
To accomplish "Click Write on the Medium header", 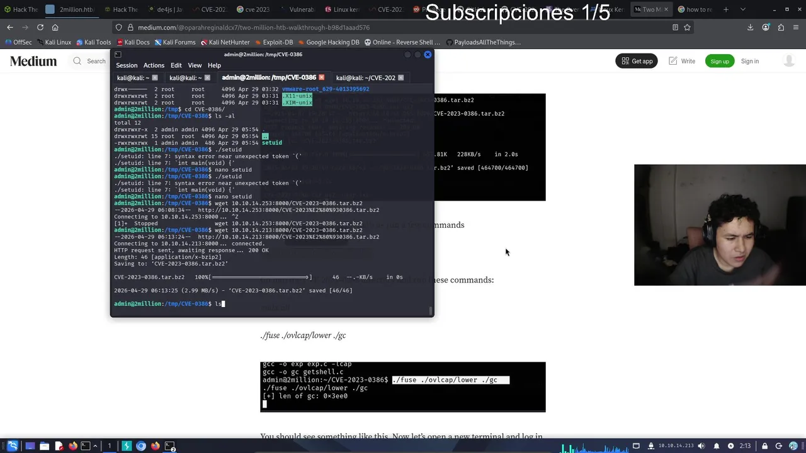I will pyautogui.click(x=682, y=61).
